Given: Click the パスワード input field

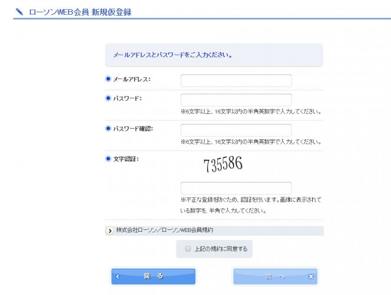Looking at the screenshot, I should click(x=236, y=100).
